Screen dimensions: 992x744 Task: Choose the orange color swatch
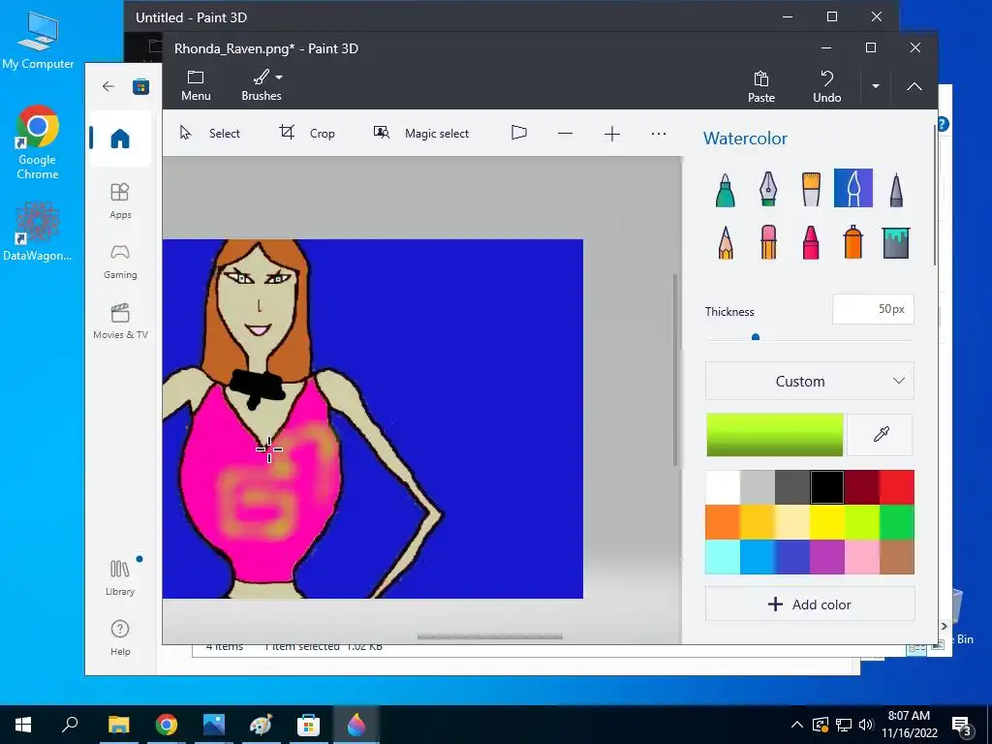point(723,522)
